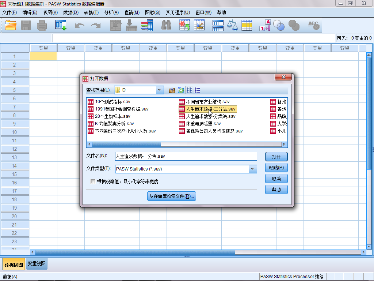The height and width of the screenshot is (281, 374).
Task: Click the file list horizontal scrollbar thumb
Action: [126, 144]
